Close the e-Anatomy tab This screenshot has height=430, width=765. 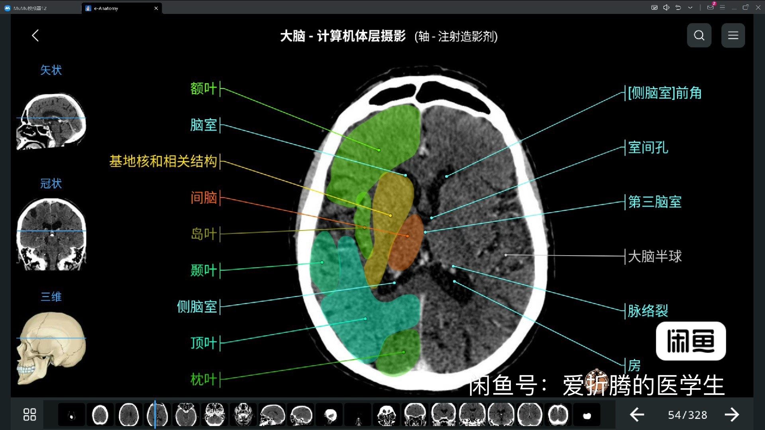tap(156, 8)
